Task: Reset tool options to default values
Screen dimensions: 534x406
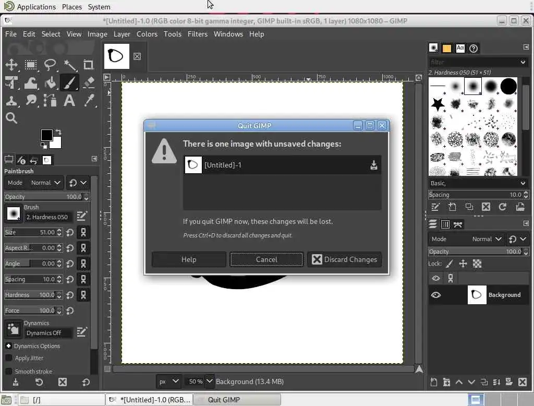Action: pyautogui.click(x=86, y=382)
